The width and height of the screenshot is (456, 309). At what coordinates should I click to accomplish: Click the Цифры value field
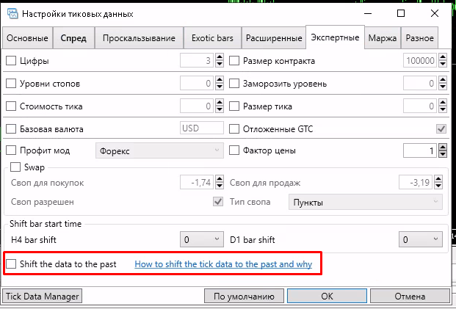197,60
